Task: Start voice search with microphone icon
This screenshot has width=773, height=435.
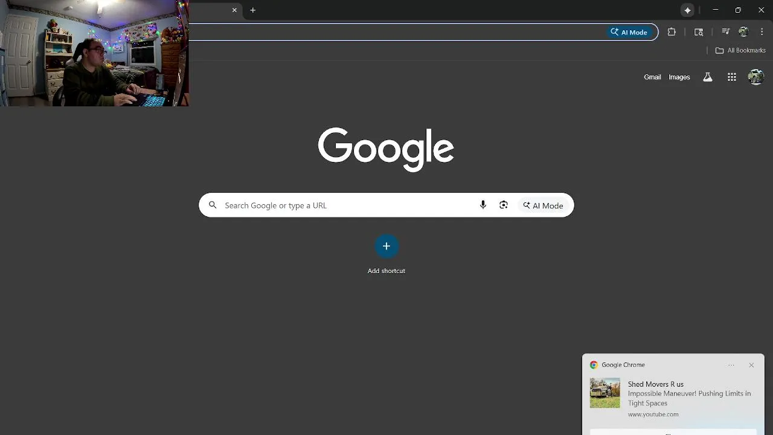Action: tap(483, 205)
